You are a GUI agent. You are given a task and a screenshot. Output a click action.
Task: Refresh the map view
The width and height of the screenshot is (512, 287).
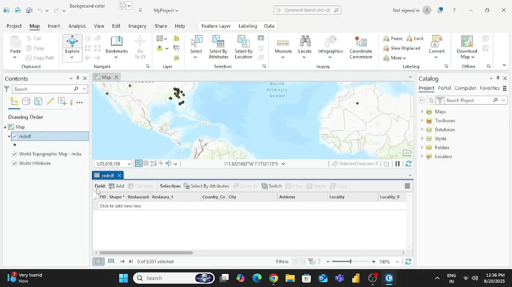[x=408, y=164]
